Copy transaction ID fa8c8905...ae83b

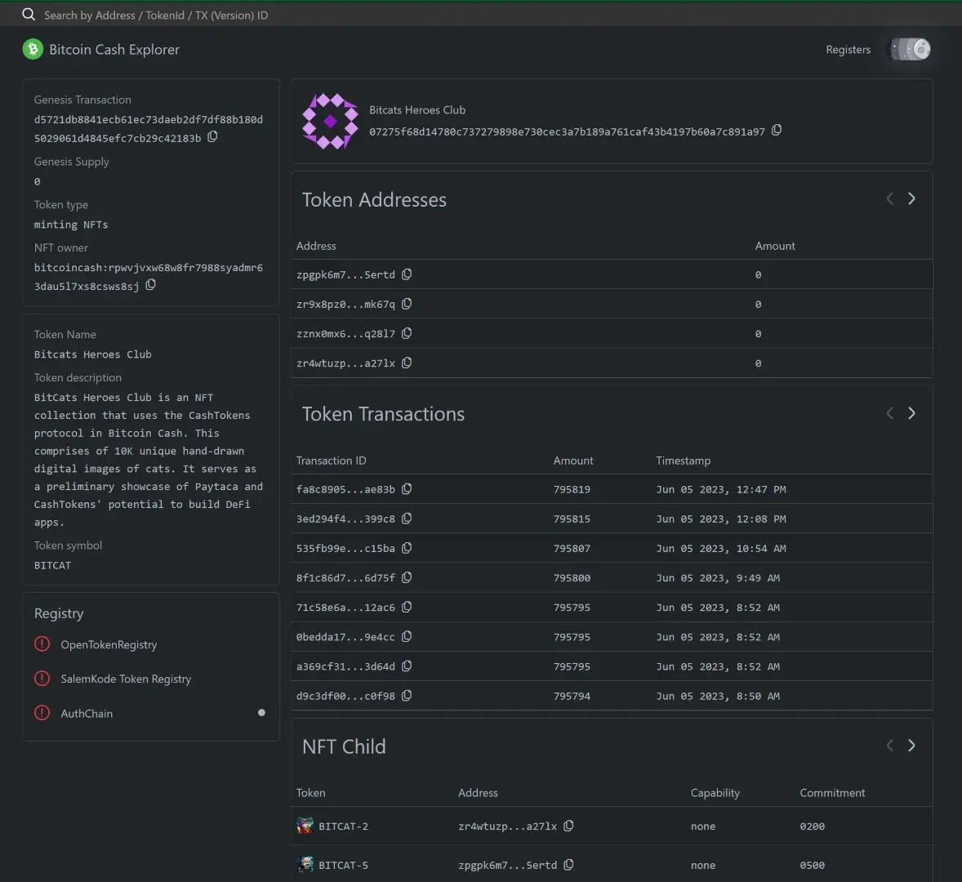point(406,489)
